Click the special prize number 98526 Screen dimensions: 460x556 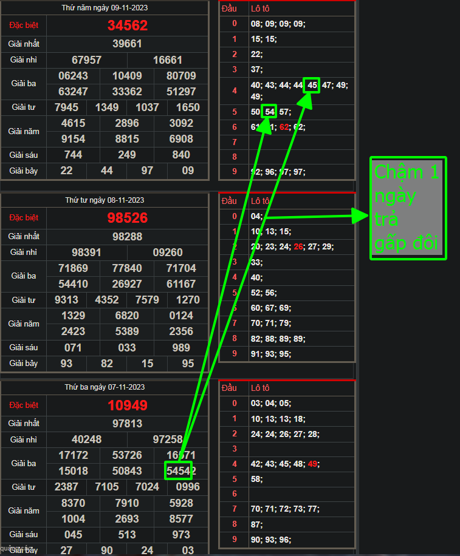coord(128,218)
